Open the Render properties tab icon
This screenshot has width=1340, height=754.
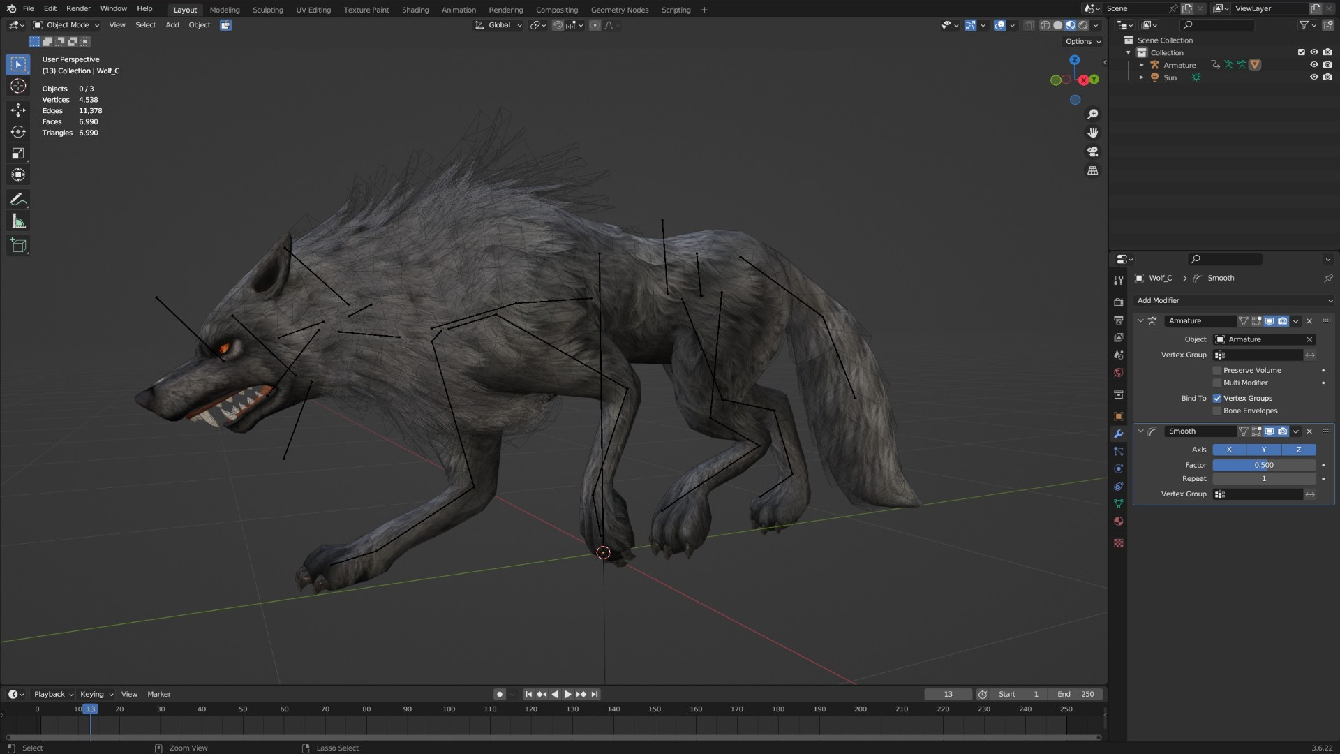[1119, 302]
